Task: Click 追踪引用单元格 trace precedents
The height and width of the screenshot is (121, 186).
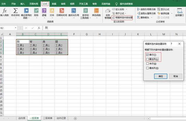Action: click(x=149, y=9)
